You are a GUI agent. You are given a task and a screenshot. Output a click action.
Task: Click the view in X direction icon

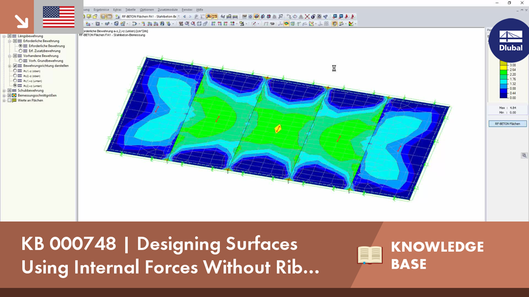tap(213, 24)
